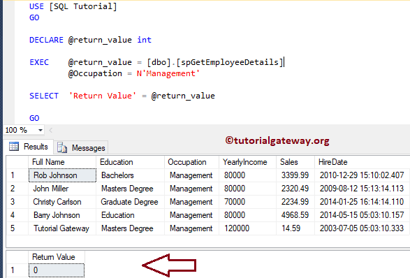The height and width of the screenshot is (278, 410).
Task: Select the Education column header
Action: coord(130,162)
